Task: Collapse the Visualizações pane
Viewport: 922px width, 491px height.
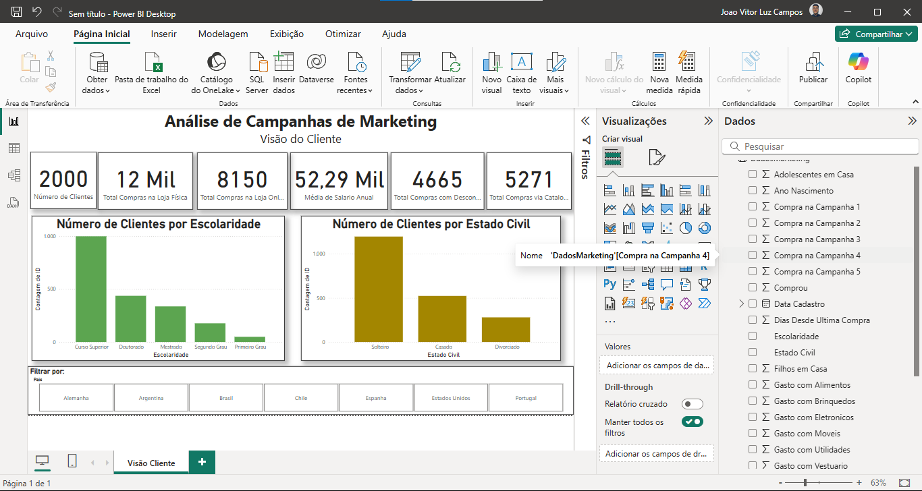Action: 708,121
